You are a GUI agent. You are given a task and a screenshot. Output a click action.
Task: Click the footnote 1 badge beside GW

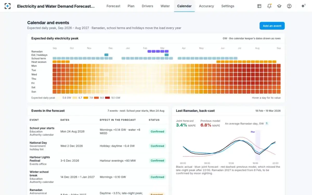267,123
